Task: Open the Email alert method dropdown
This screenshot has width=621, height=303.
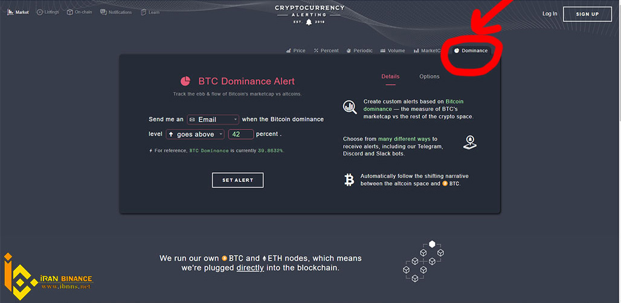Action: [213, 119]
